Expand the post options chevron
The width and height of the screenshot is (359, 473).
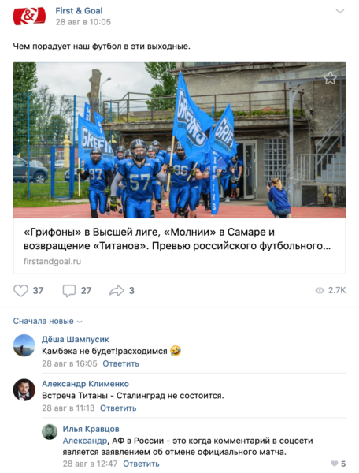tap(340, 12)
